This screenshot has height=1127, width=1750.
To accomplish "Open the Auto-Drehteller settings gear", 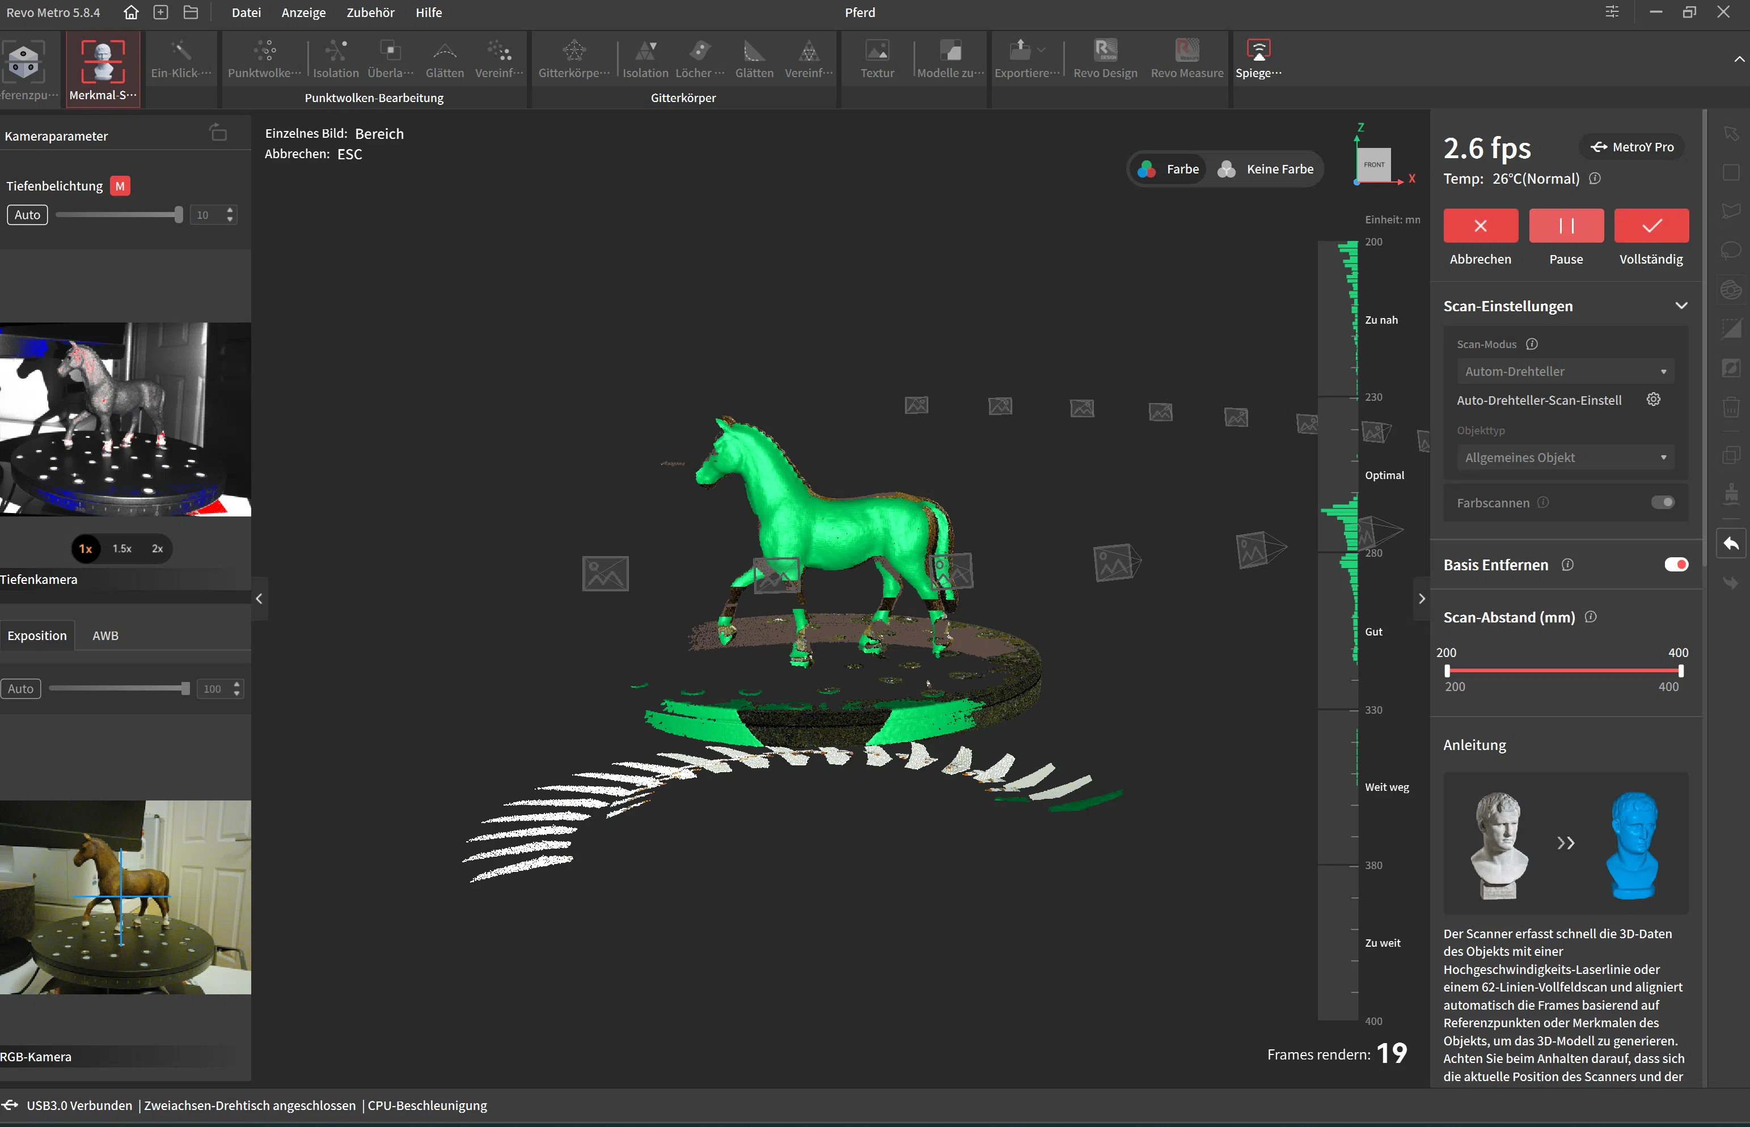I will click(x=1652, y=399).
